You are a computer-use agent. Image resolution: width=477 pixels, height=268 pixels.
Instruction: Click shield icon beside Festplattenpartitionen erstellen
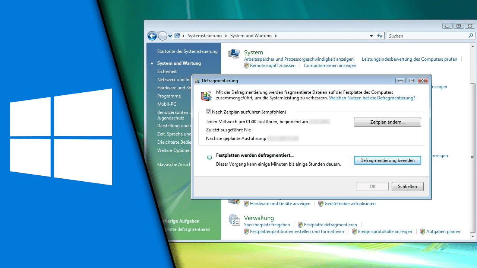tap(246, 232)
